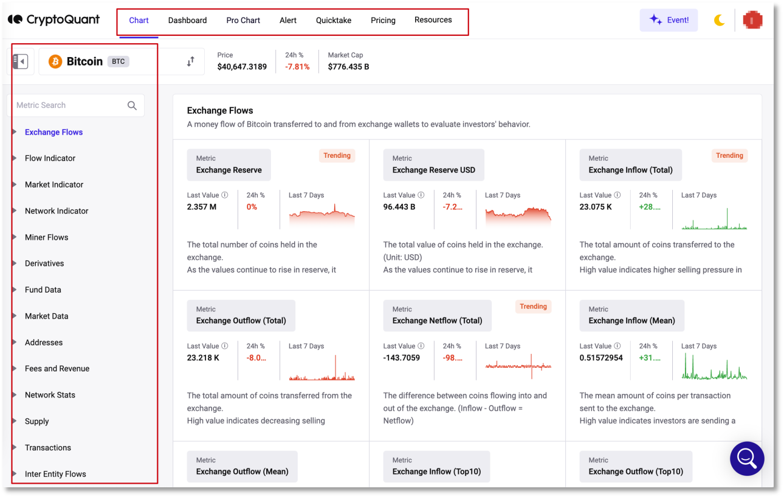Viewport: 784px width, 497px height.
Task: Click Exchange Inflow (Mean) 7-day sparkline
Action: [x=714, y=367]
